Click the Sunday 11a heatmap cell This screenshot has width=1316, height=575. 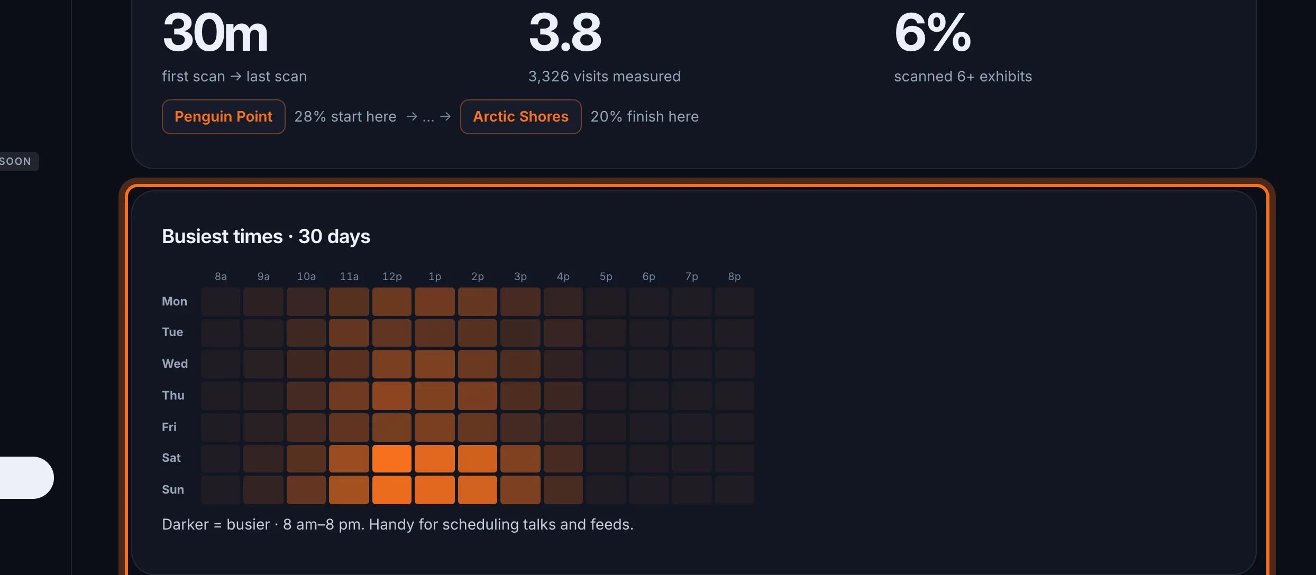pyautogui.click(x=349, y=490)
